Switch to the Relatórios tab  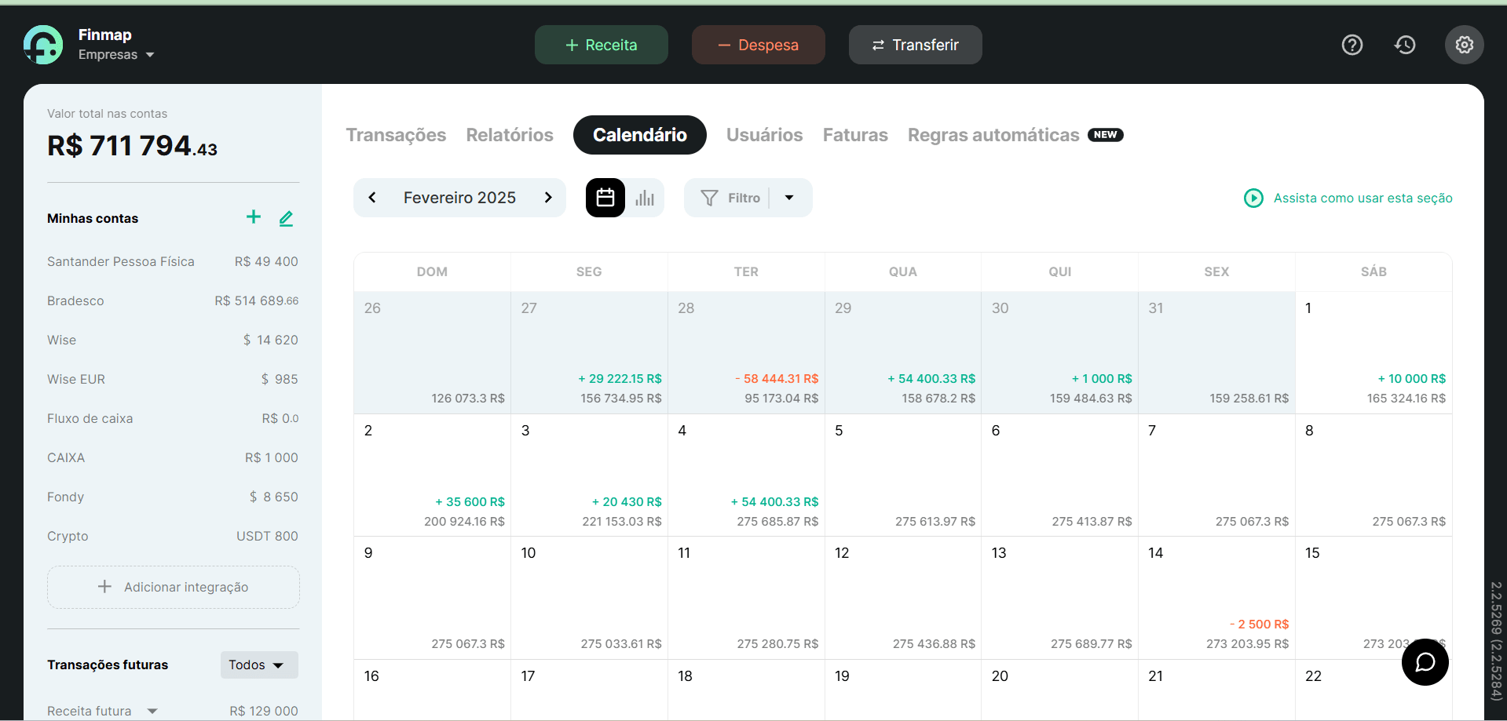(x=509, y=135)
